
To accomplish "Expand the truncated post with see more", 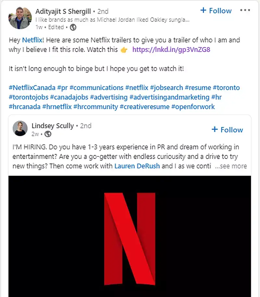I will coord(231,166).
